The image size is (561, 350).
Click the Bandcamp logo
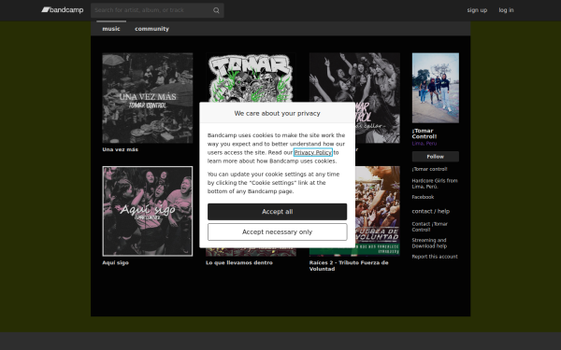pyautogui.click(x=63, y=10)
